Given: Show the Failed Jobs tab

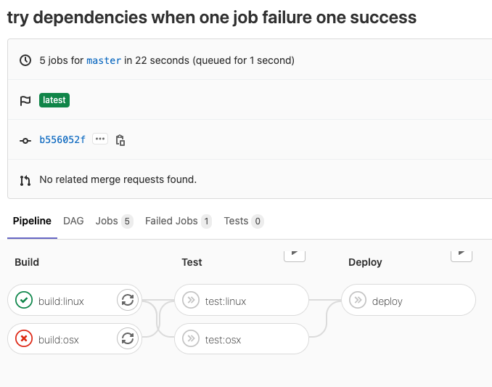Looking at the screenshot, I should click(178, 221).
